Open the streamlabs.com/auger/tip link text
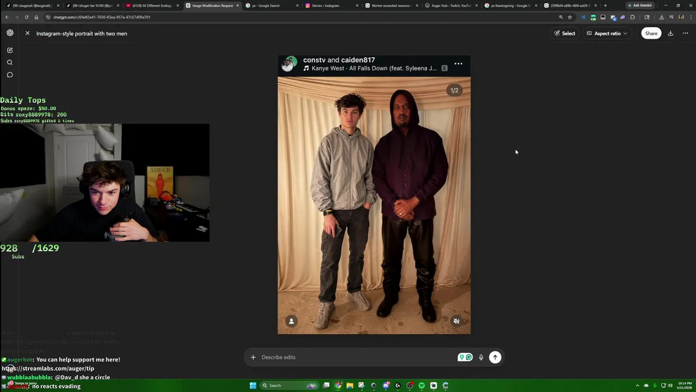 (x=48, y=369)
